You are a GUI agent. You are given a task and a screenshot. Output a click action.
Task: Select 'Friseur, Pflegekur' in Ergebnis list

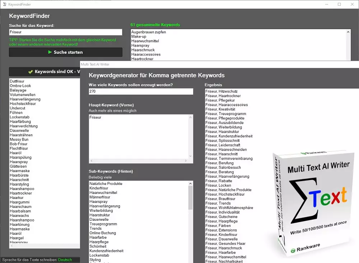[x=220, y=100]
